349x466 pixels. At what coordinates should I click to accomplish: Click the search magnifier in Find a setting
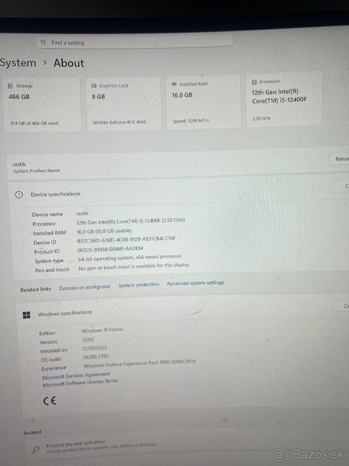coord(43,42)
